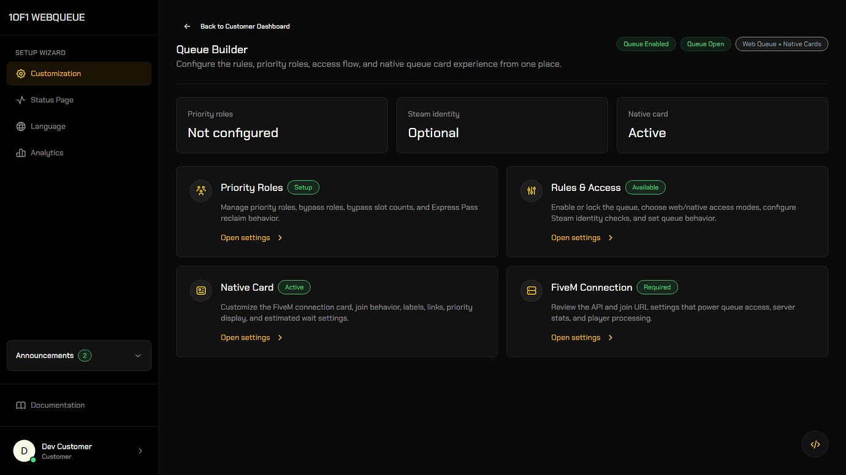Click the Steam identity Optional card
Image resolution: width=846 pixels, height=475 pixels.
(x=502, y=125)
